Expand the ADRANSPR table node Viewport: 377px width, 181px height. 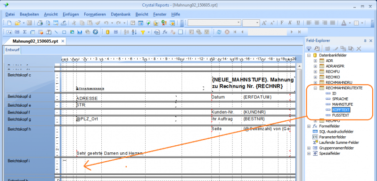click(x=315, y=66)
